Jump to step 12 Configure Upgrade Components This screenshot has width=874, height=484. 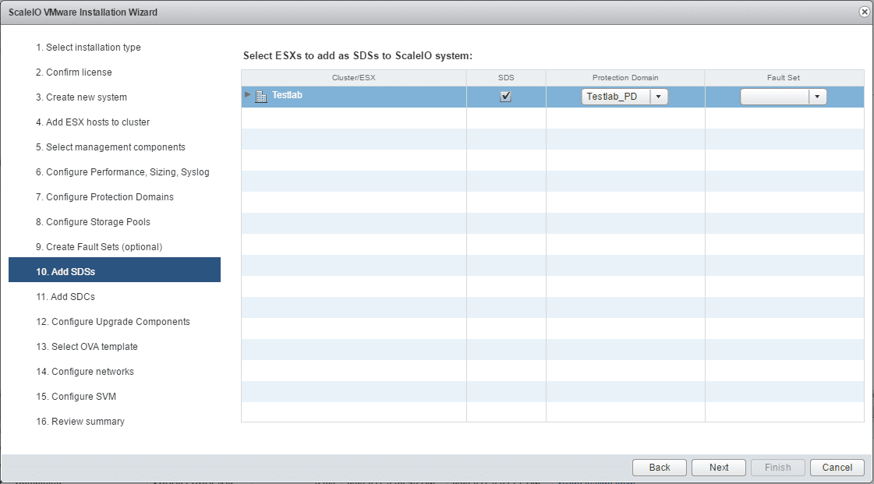pyautogui.click(x=113, y=322)
